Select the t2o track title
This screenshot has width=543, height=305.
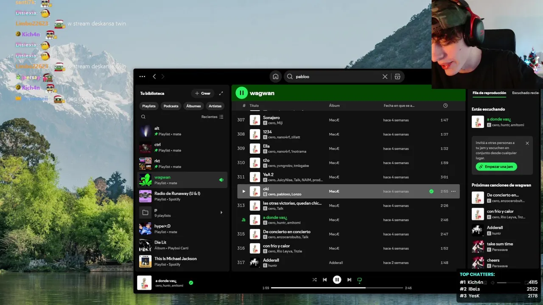click(x=266, y=161)
